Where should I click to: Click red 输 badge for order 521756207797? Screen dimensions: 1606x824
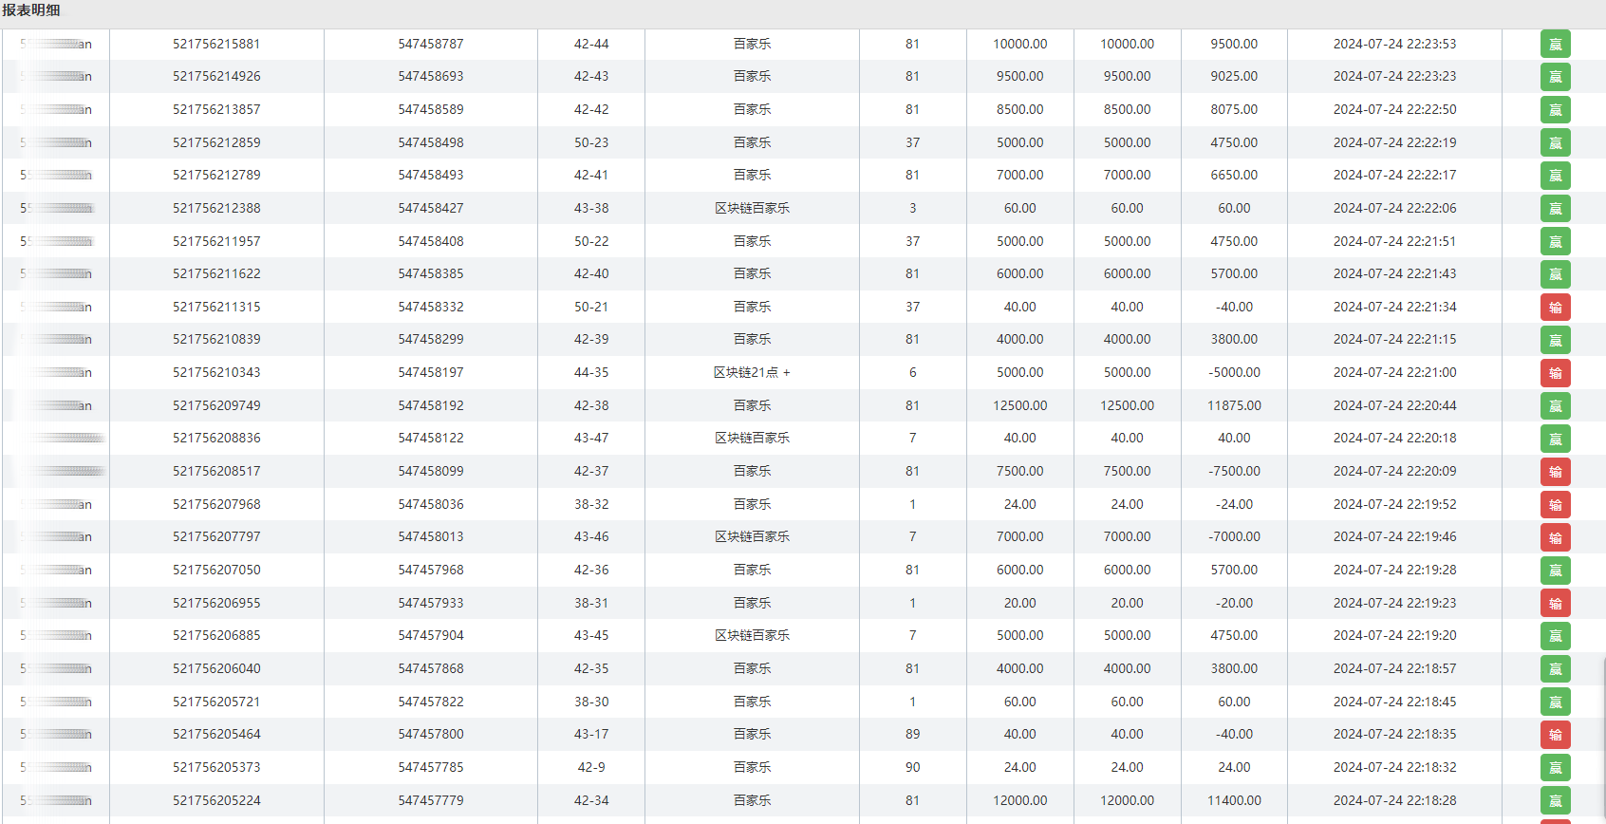pos(1555,537)
